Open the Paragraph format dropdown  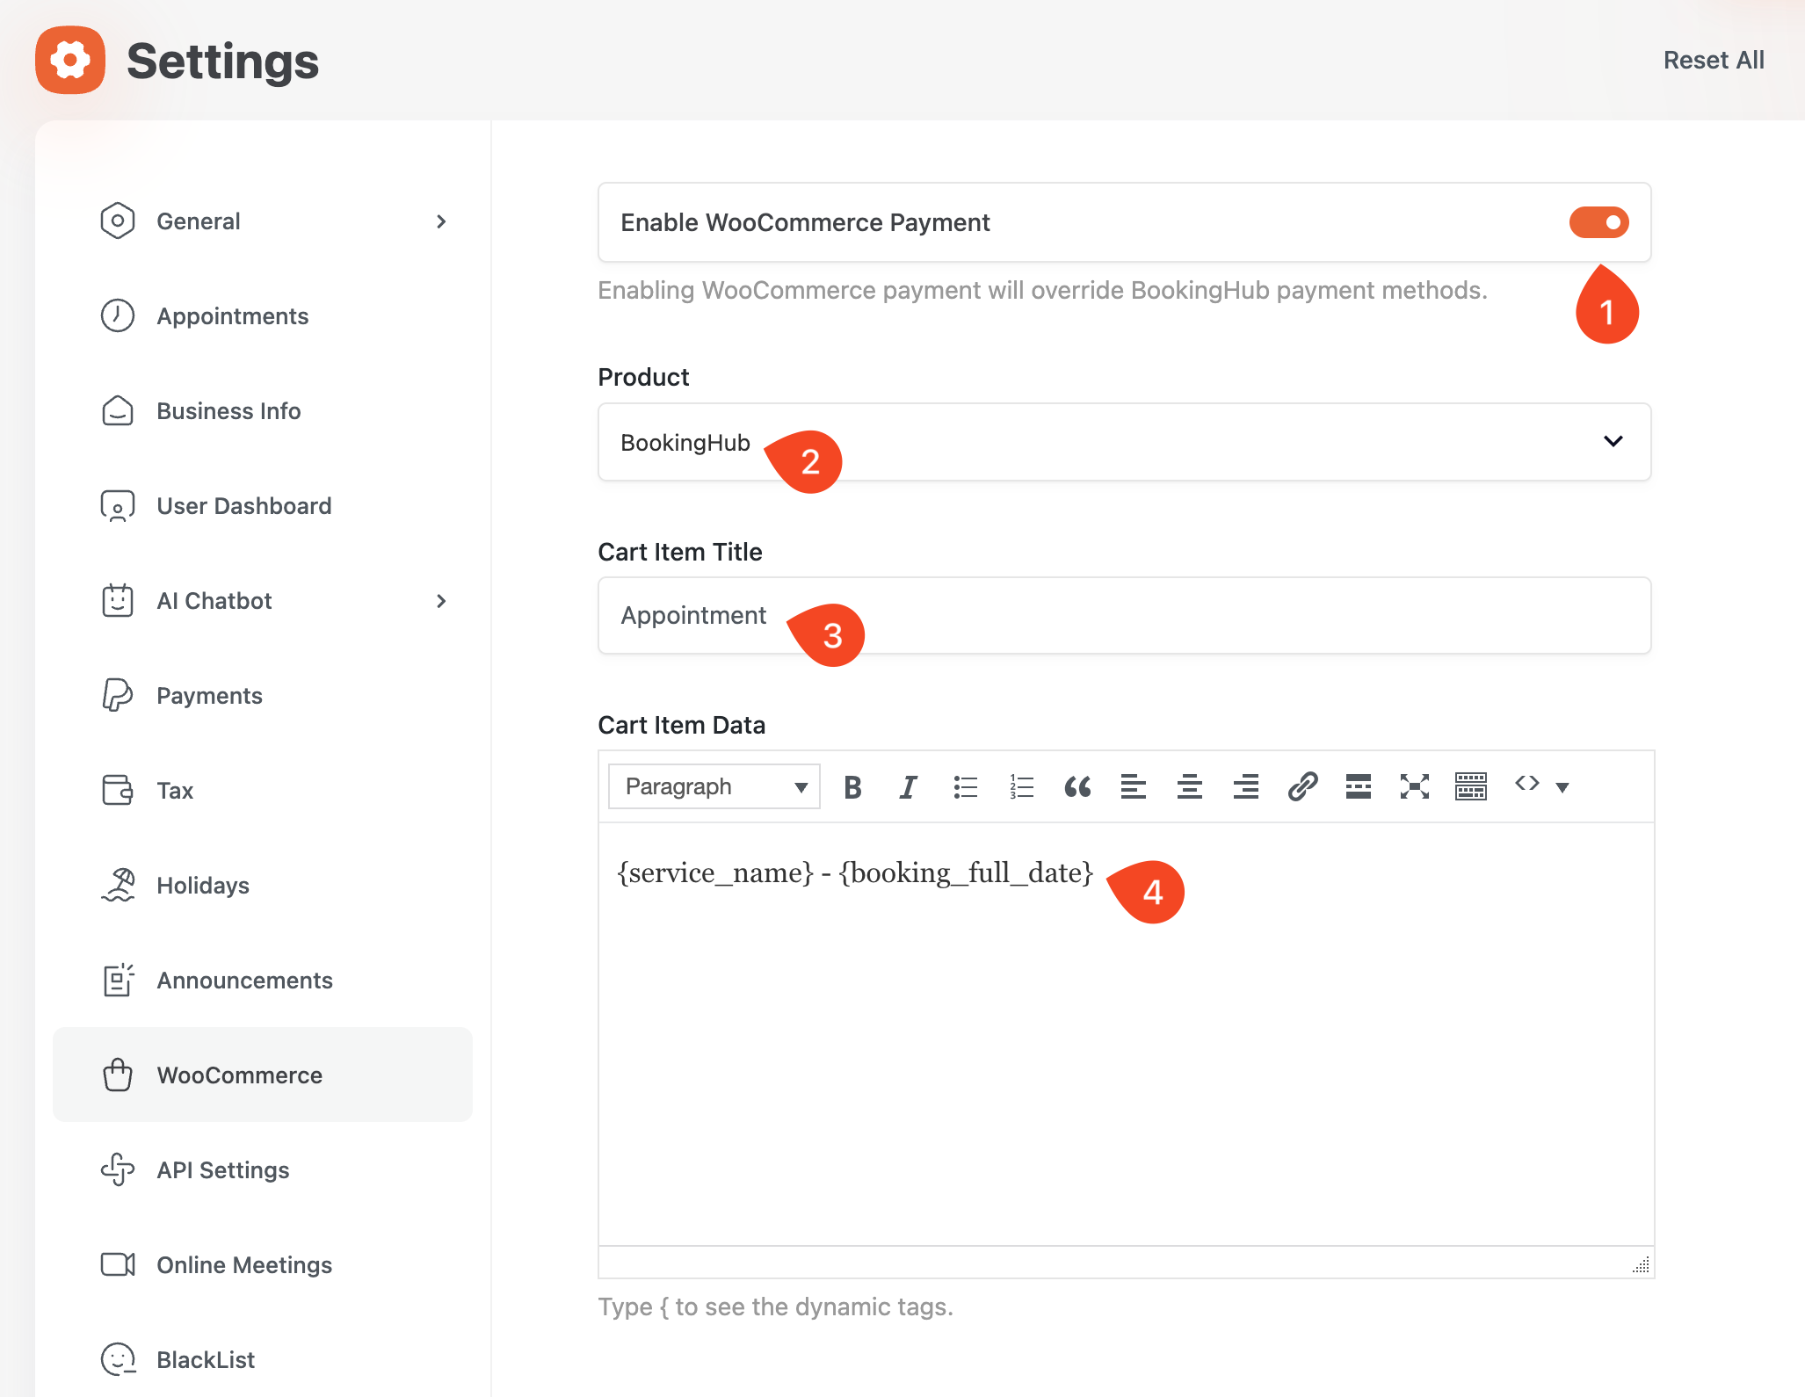714,786
